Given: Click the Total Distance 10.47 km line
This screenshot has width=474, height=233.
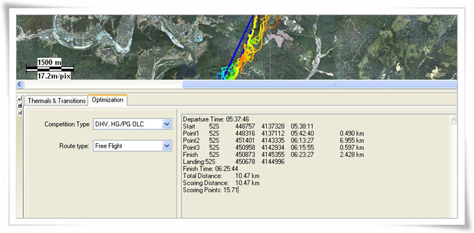Looking at the screenshot, I should [222, 176].
